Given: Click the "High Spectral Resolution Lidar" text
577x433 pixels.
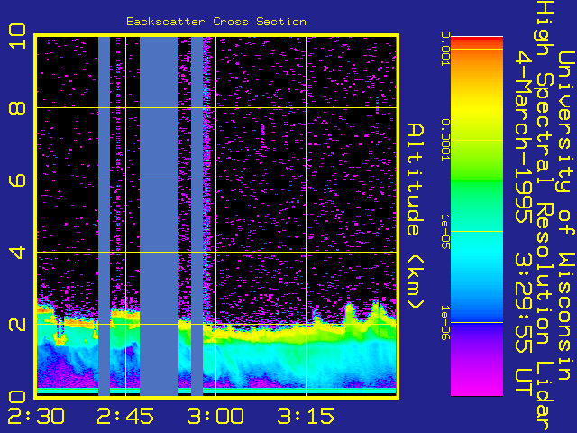Looking at the screenshot, I should coord(545,216).
